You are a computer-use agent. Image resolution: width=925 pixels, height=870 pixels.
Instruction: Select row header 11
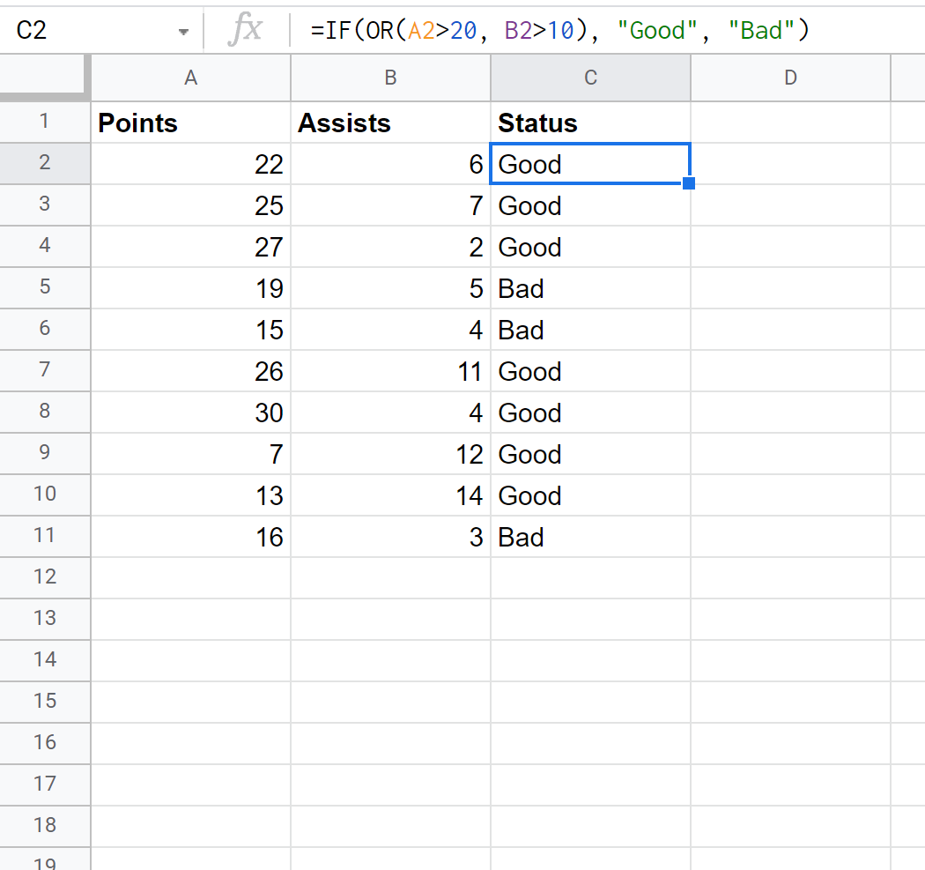(45, 536)
